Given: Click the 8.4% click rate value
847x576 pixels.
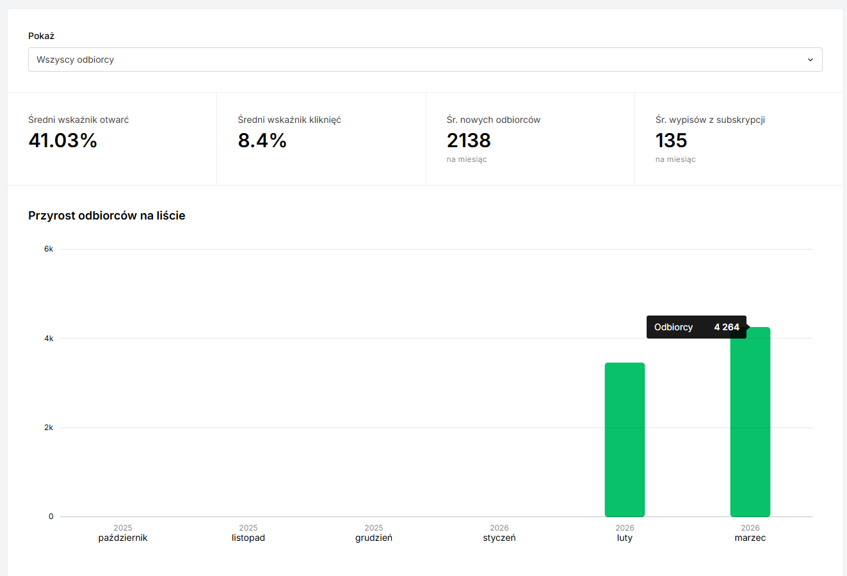Looking at the screenshot, I should [262, 141].
